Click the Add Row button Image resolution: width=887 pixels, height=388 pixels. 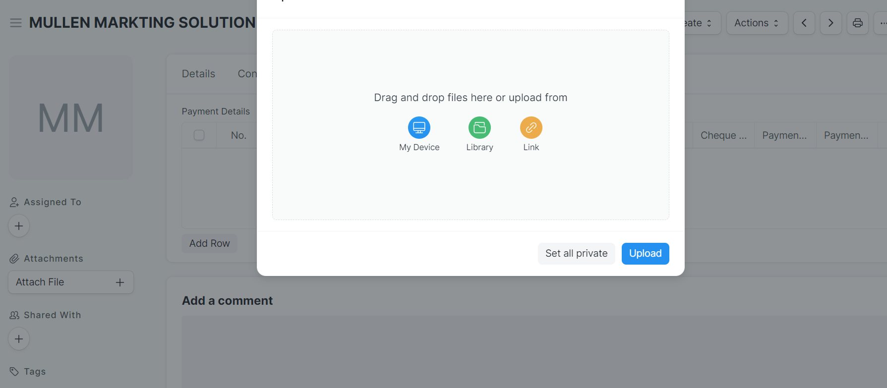[x=209, y=243]
